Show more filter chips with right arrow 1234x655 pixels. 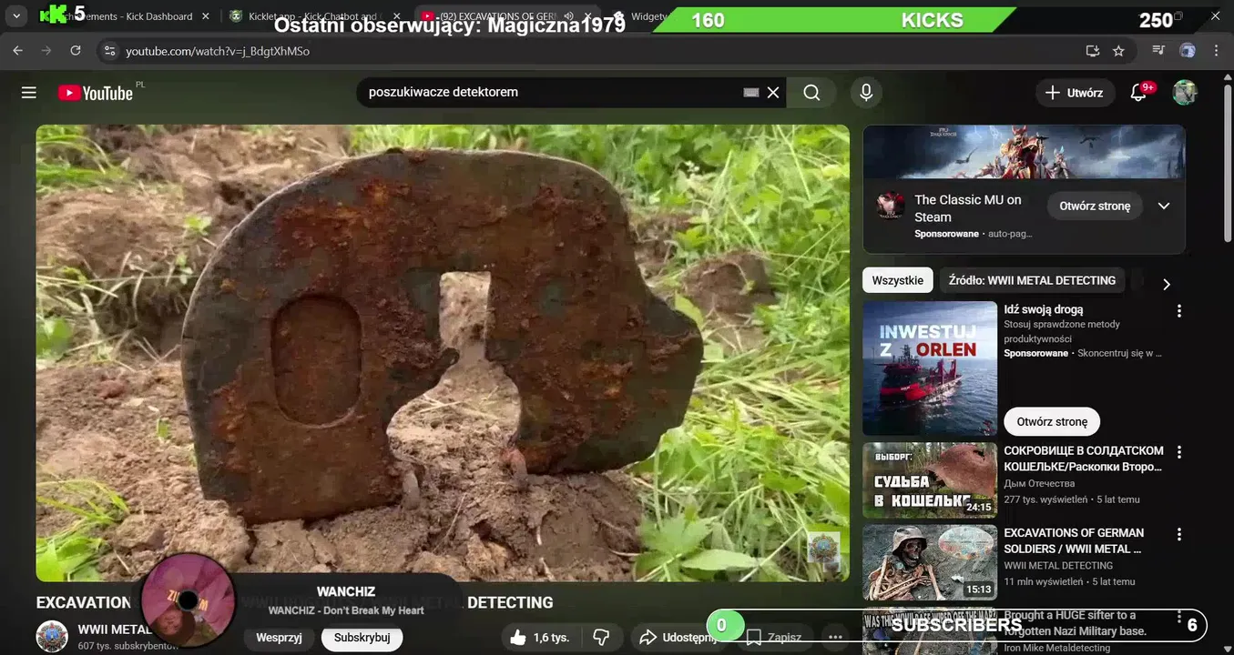pos(1166,284)
